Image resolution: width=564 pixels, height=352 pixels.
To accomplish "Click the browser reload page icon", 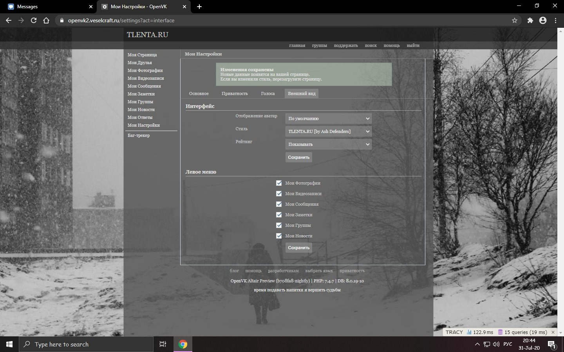I will click(34, 20).
